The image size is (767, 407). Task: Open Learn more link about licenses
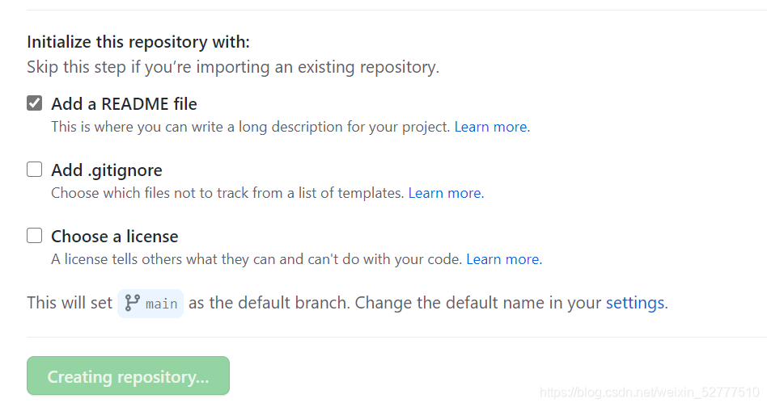click(504, 259)
